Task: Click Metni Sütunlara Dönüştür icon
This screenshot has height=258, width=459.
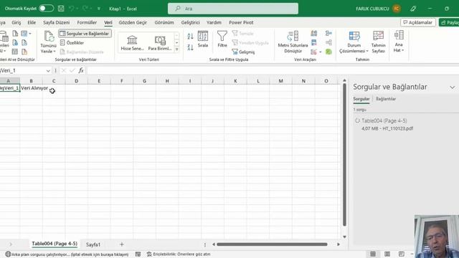Action: (293, 37)
